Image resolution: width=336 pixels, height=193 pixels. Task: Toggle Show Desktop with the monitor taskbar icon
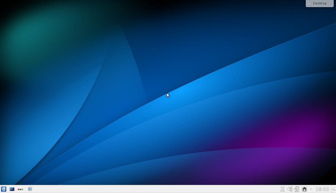pyautogui.click(x=12, y=189)
